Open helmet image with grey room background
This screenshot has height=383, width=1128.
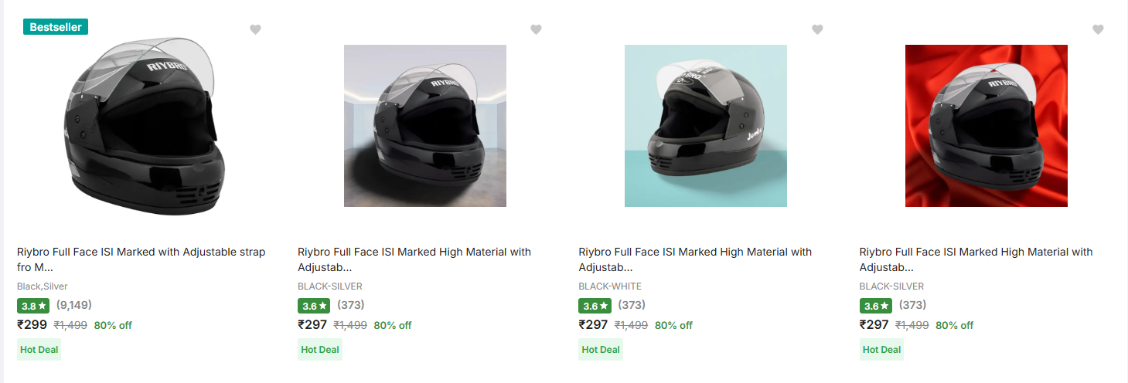[424, 126]
